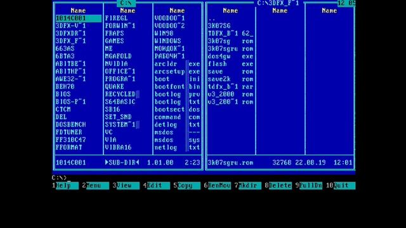The height and width of the screenshot is (228, 406).
Task: Open the 2 Menu function key
Action: pyautogui.click(x=96, y=186)
